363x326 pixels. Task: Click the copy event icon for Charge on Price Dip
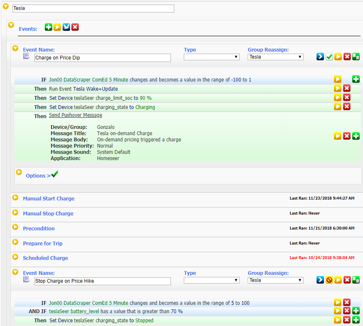(356, 57)
